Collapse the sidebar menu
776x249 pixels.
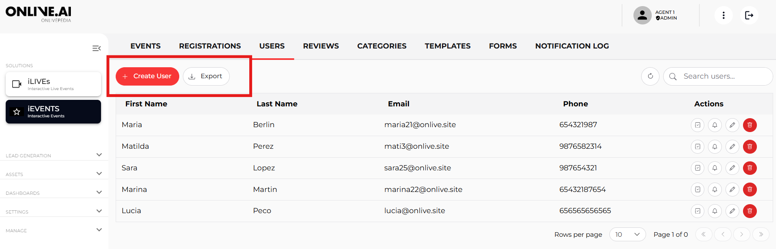(97, 48)
